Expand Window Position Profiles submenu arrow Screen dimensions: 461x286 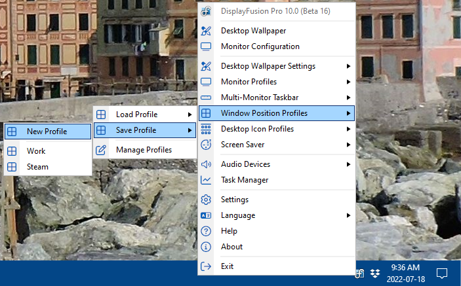(x=348, y=113)
